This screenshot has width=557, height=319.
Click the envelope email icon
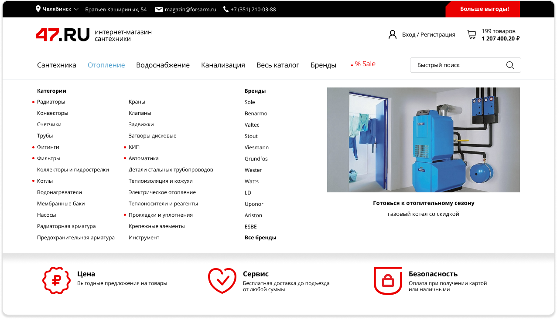[x=159, y=9]
